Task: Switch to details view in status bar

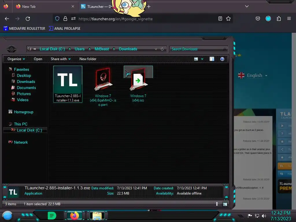Action: (217, 204)
